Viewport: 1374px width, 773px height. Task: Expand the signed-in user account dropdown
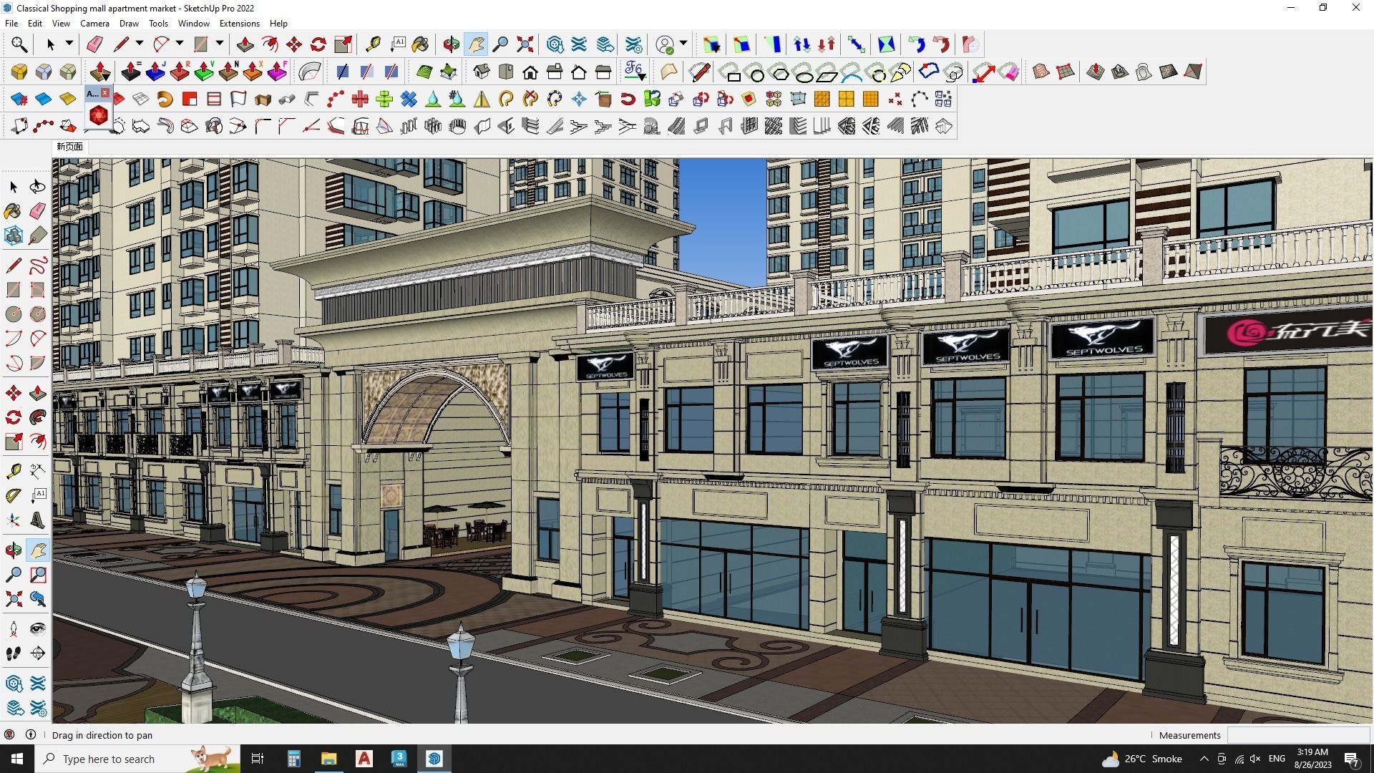[x=683, y=44]
